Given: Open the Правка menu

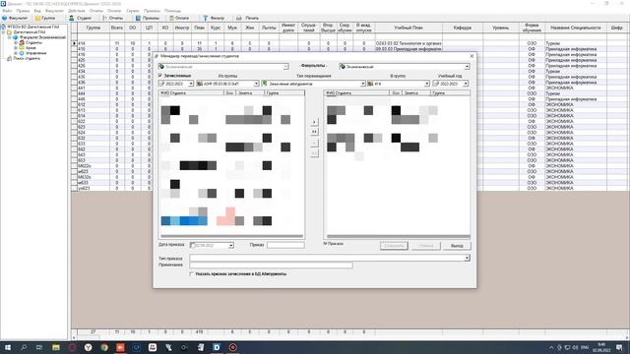Looking at the screenshot, I should click(23, 11).
